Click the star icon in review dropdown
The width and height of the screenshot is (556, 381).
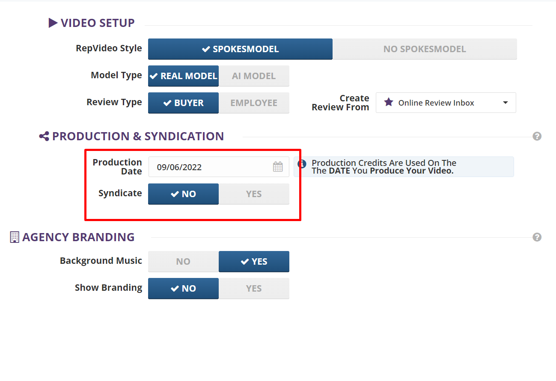pos(388,103)
